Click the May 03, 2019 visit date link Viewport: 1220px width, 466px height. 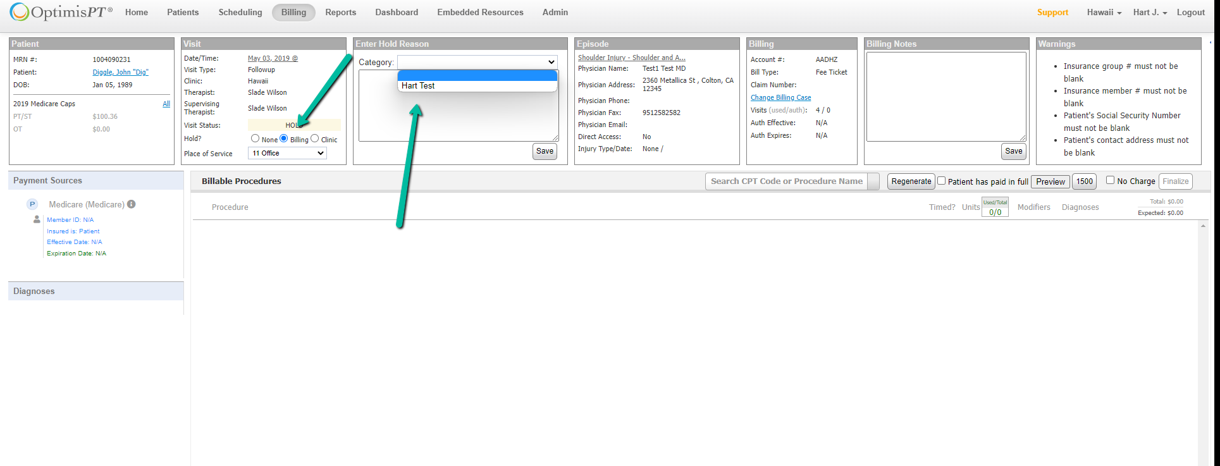[x=273, y=58]
